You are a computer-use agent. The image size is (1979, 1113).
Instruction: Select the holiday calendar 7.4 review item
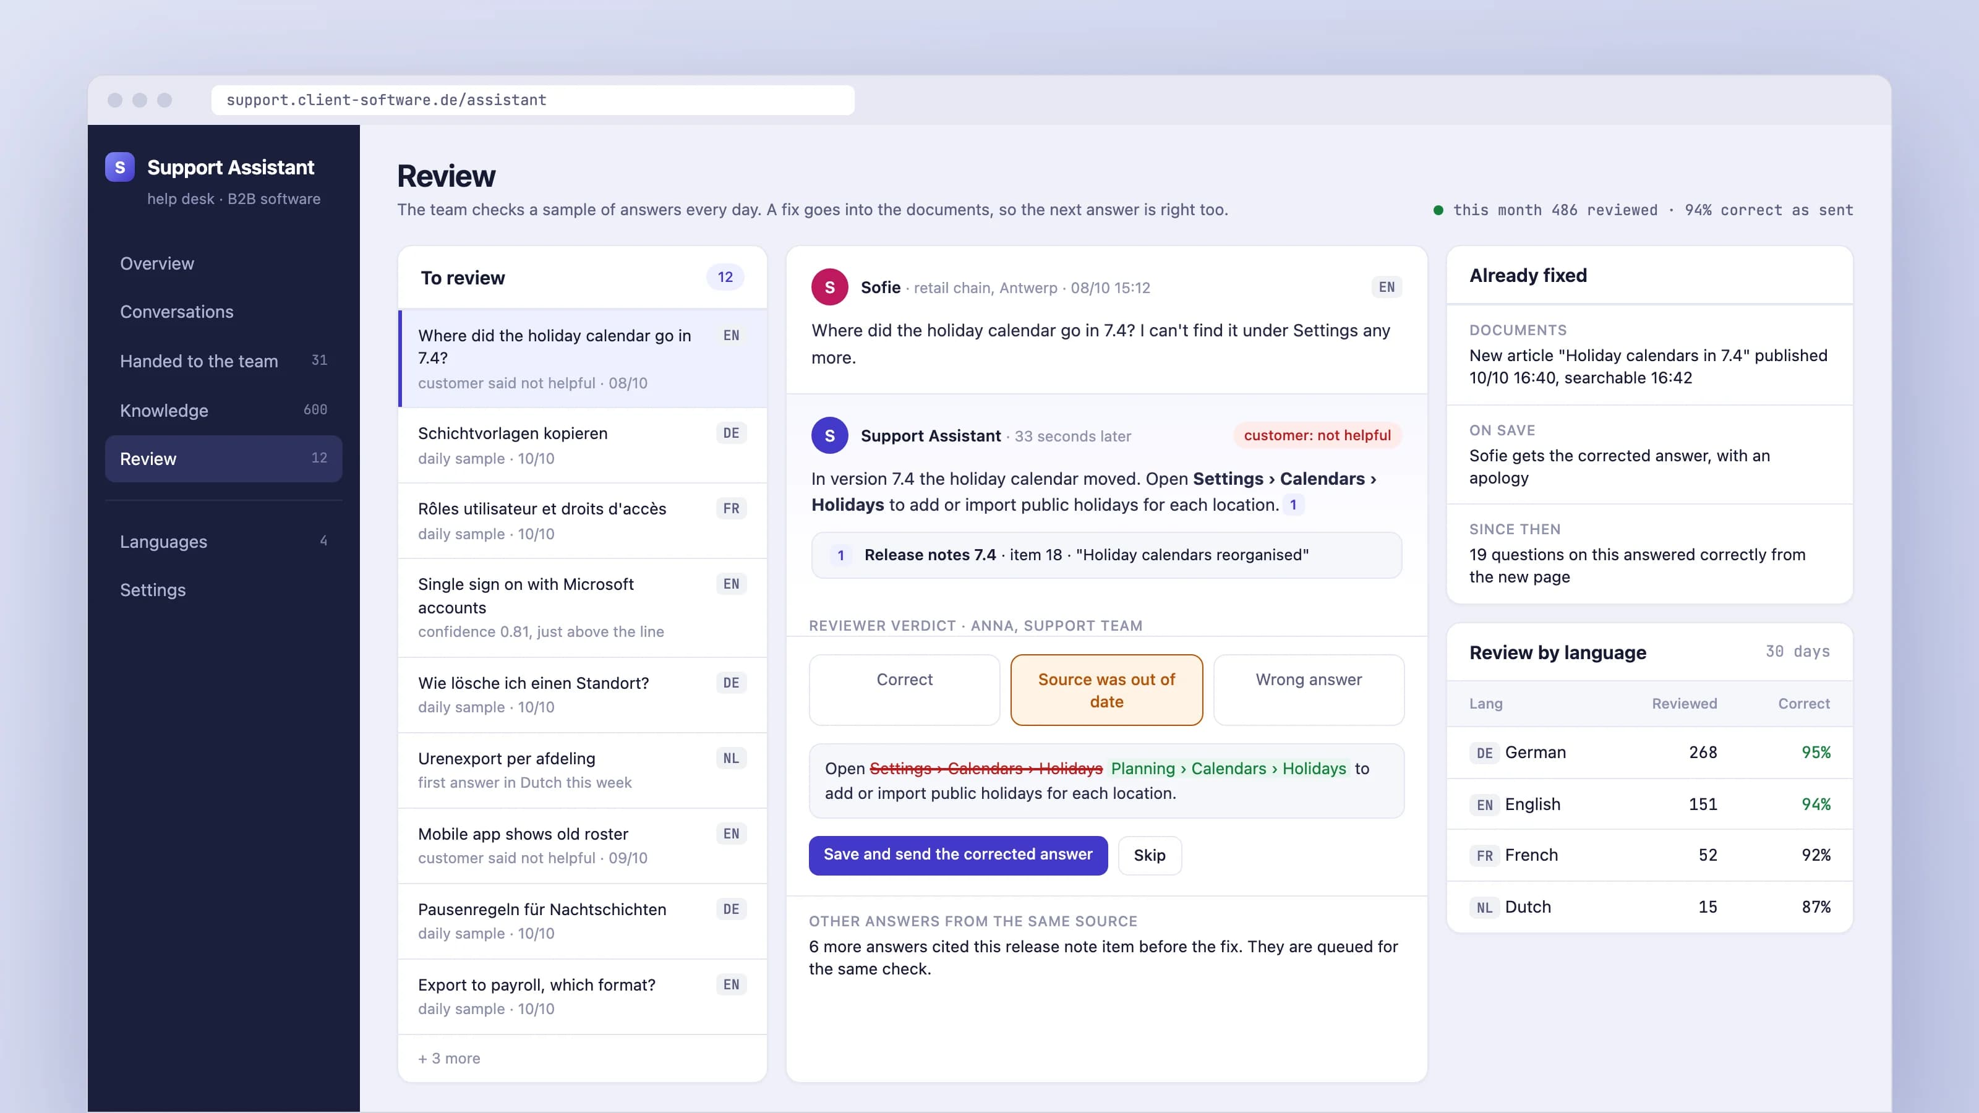click(583, 359)
